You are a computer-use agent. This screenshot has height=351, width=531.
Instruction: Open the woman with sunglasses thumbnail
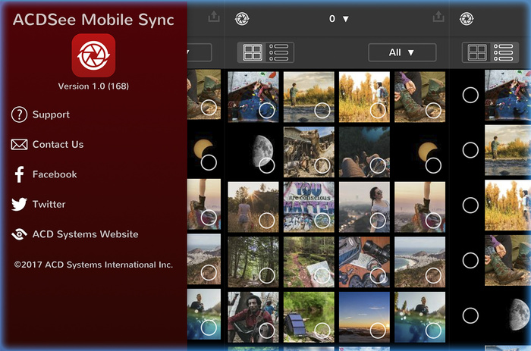[364, 207]
